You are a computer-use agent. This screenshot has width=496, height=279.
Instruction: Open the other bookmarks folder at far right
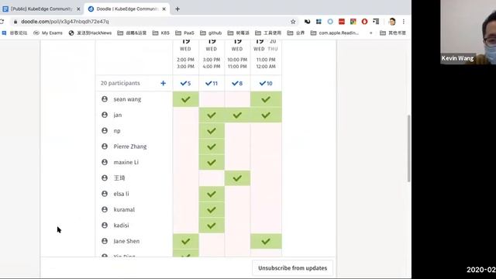pos(393,33)
